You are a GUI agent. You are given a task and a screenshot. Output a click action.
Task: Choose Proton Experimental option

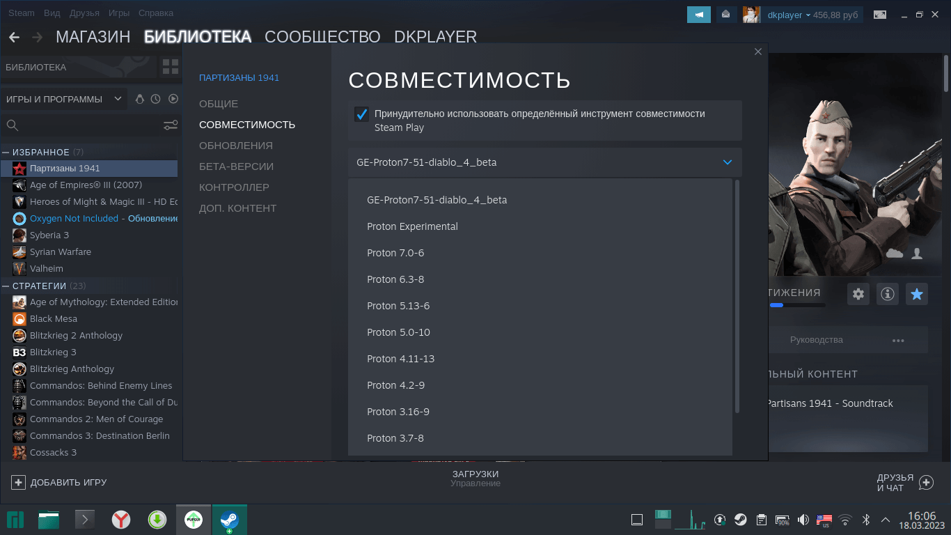click(x=540, y=226)
